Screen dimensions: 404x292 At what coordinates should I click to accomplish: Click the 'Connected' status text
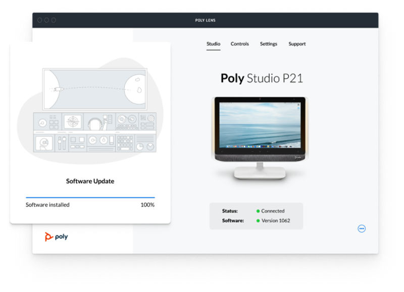pos(273,211)
